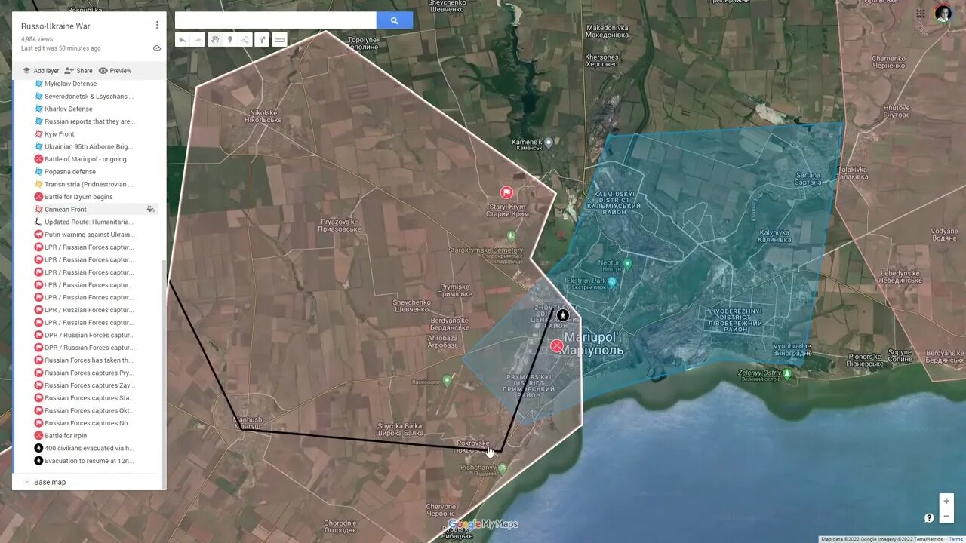Click the Racecourse green marker
The height and width of the screenshot is (543, 966).
tap(447, 381)
